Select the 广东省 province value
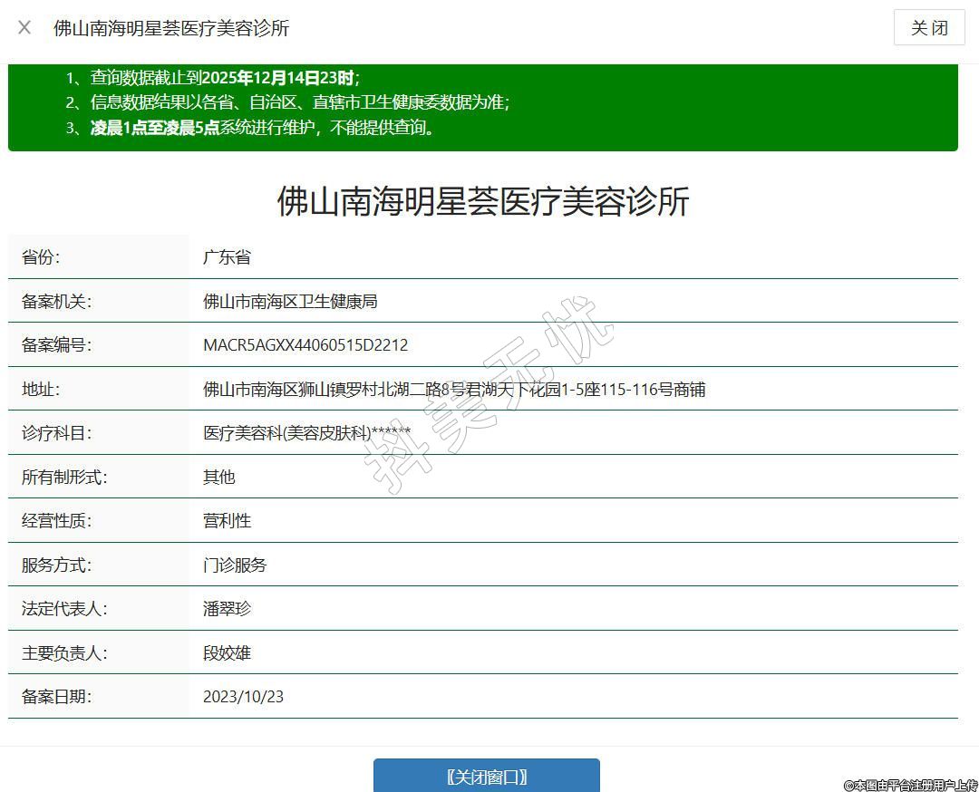Viewport: 979px width, 792px height. (x=227, y=257)
